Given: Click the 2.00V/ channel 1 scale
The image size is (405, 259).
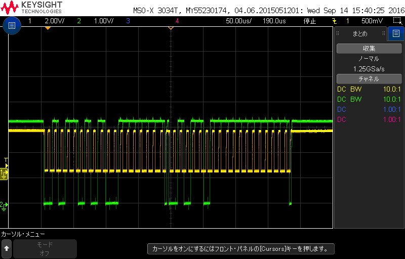Looking at the screenshot, I should tap(55, 21).
